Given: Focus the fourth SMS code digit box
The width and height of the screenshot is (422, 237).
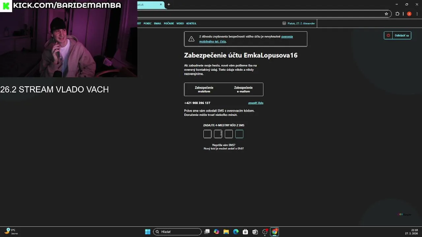Looking at the screenshot, I should coord(239,134).
